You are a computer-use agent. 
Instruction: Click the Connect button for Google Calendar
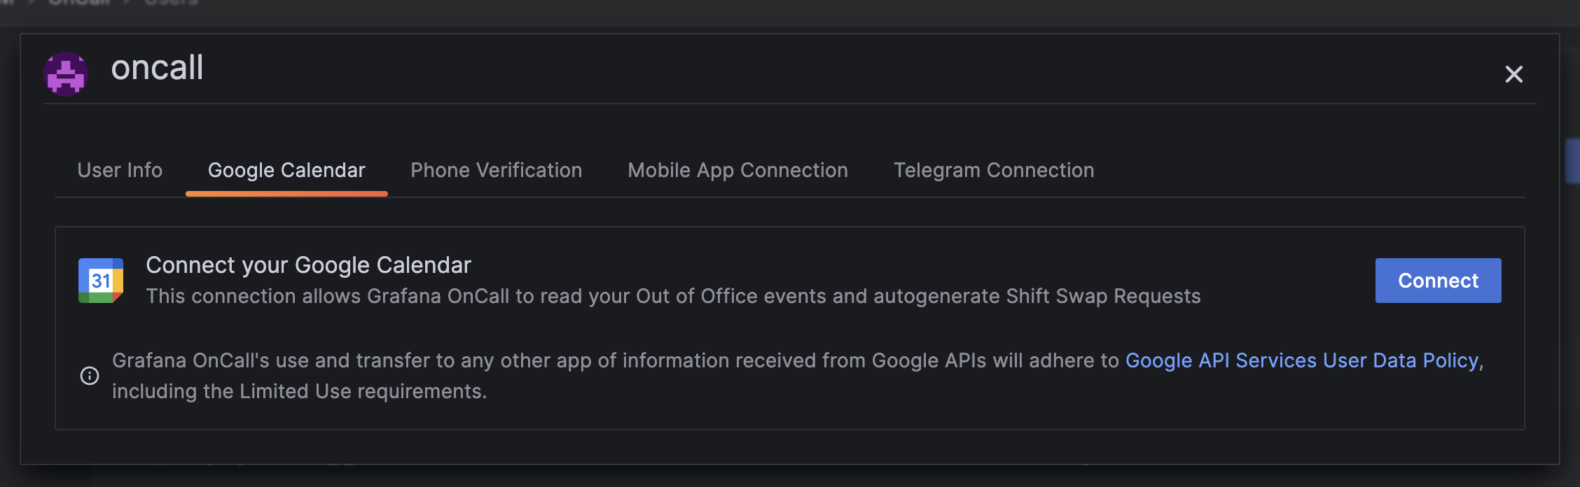(1437, 280)
